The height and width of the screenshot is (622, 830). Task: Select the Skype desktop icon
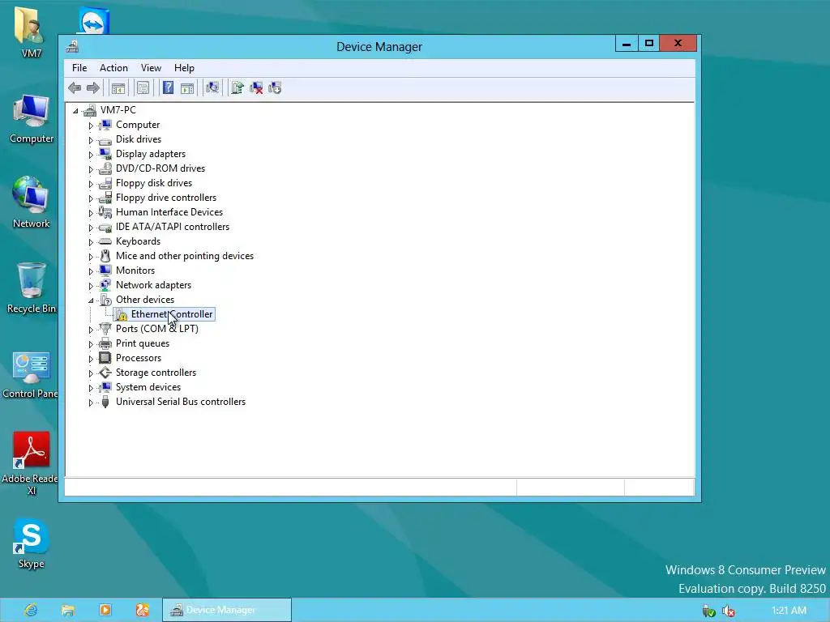point(32,543)
